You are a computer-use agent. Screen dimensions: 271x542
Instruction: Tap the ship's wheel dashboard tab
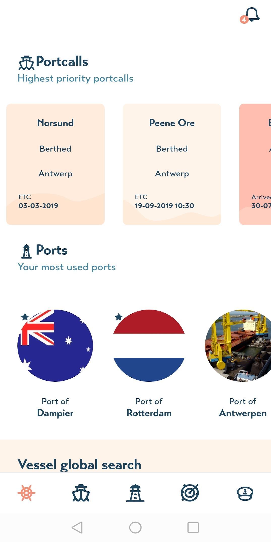(26, 493)
